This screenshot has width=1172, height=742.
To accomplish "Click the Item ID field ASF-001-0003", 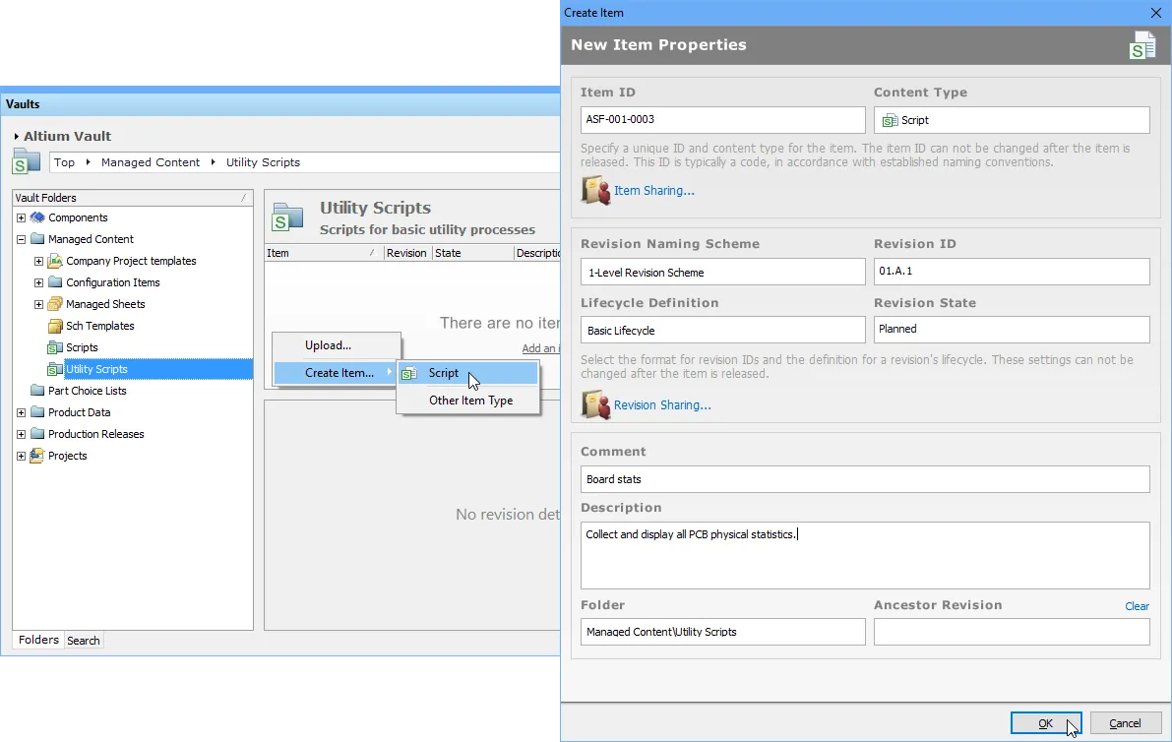I will click(723, 119).
